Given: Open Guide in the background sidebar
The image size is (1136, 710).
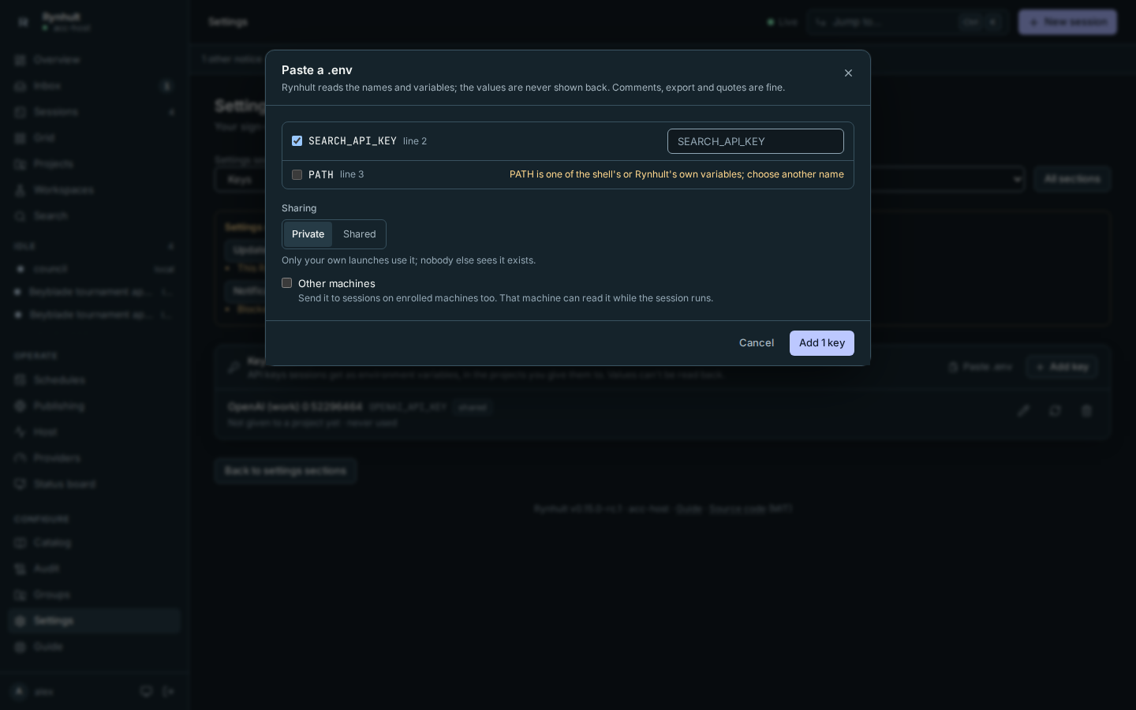Looking at the screenshot, I should (x=95, y=647).
